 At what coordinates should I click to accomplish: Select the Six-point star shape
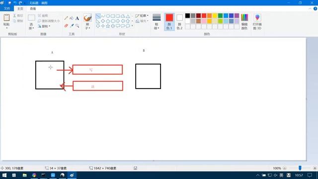113,26
